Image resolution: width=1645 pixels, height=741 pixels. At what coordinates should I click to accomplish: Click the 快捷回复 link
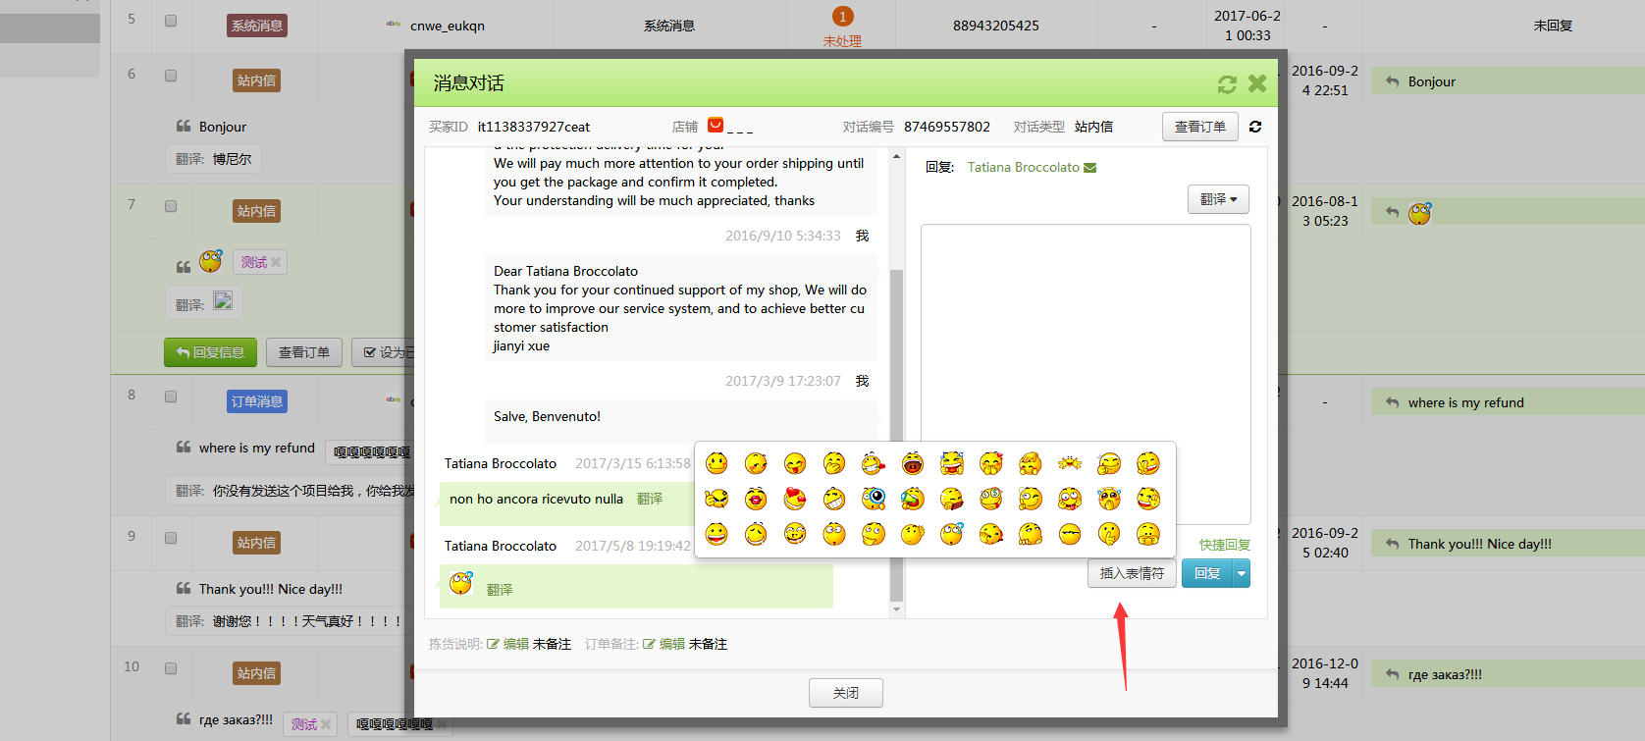pos(1224,545)
